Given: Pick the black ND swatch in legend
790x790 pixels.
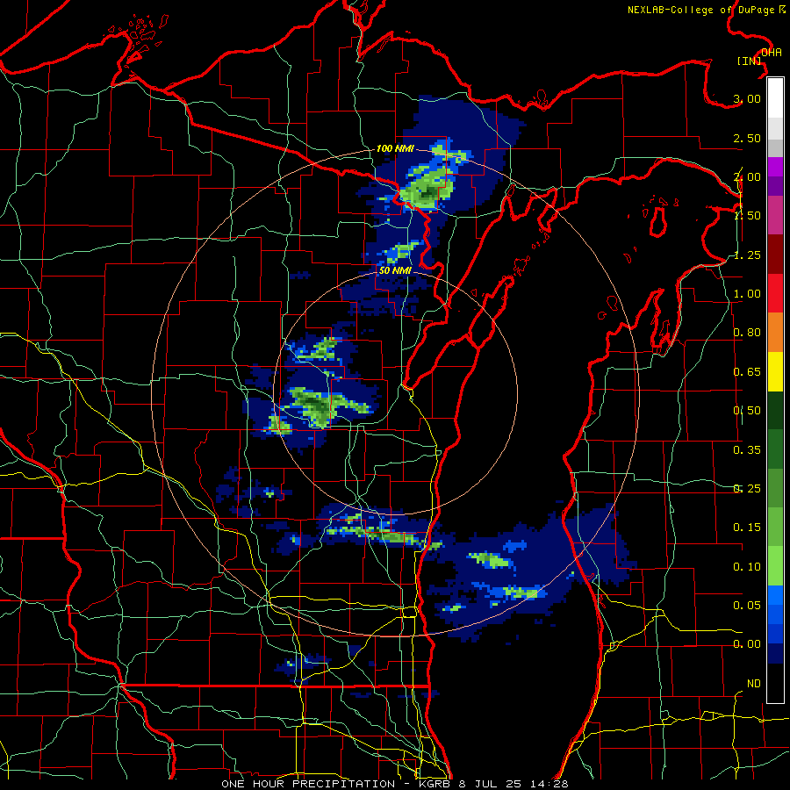Looking at the screenshot, I should [775, 683].
